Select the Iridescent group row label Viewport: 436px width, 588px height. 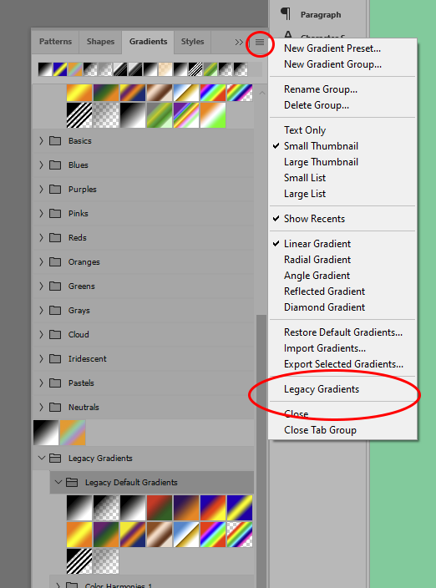tap(88, 358)
